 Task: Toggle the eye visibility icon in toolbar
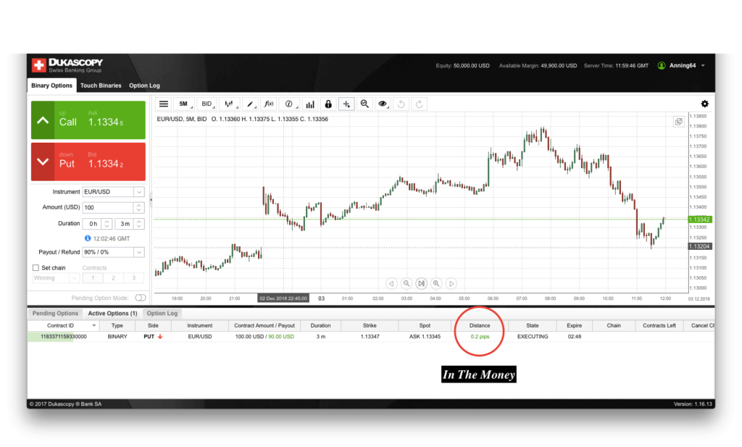[x=383, y=104]
